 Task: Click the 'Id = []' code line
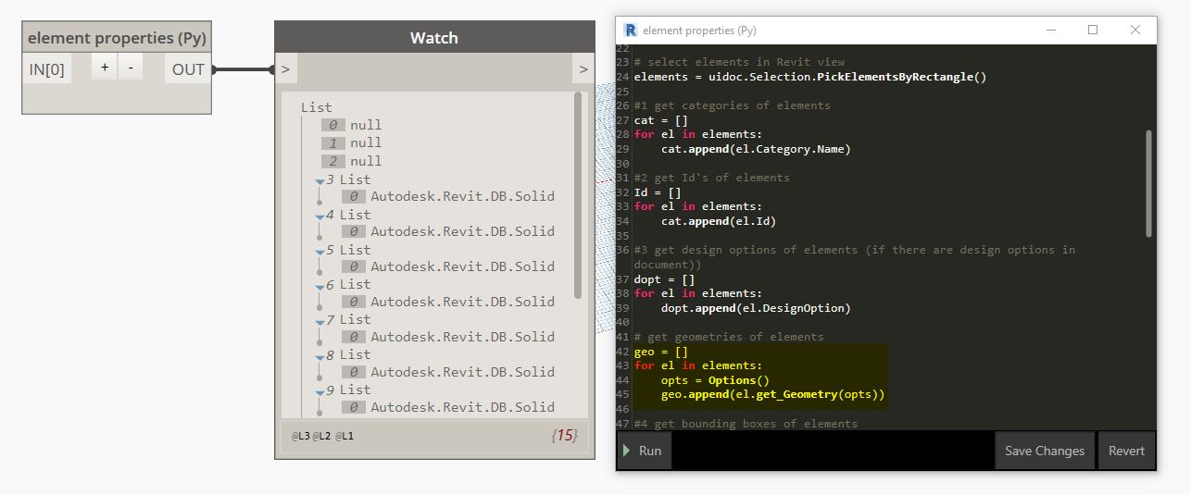tap(658, 192)
